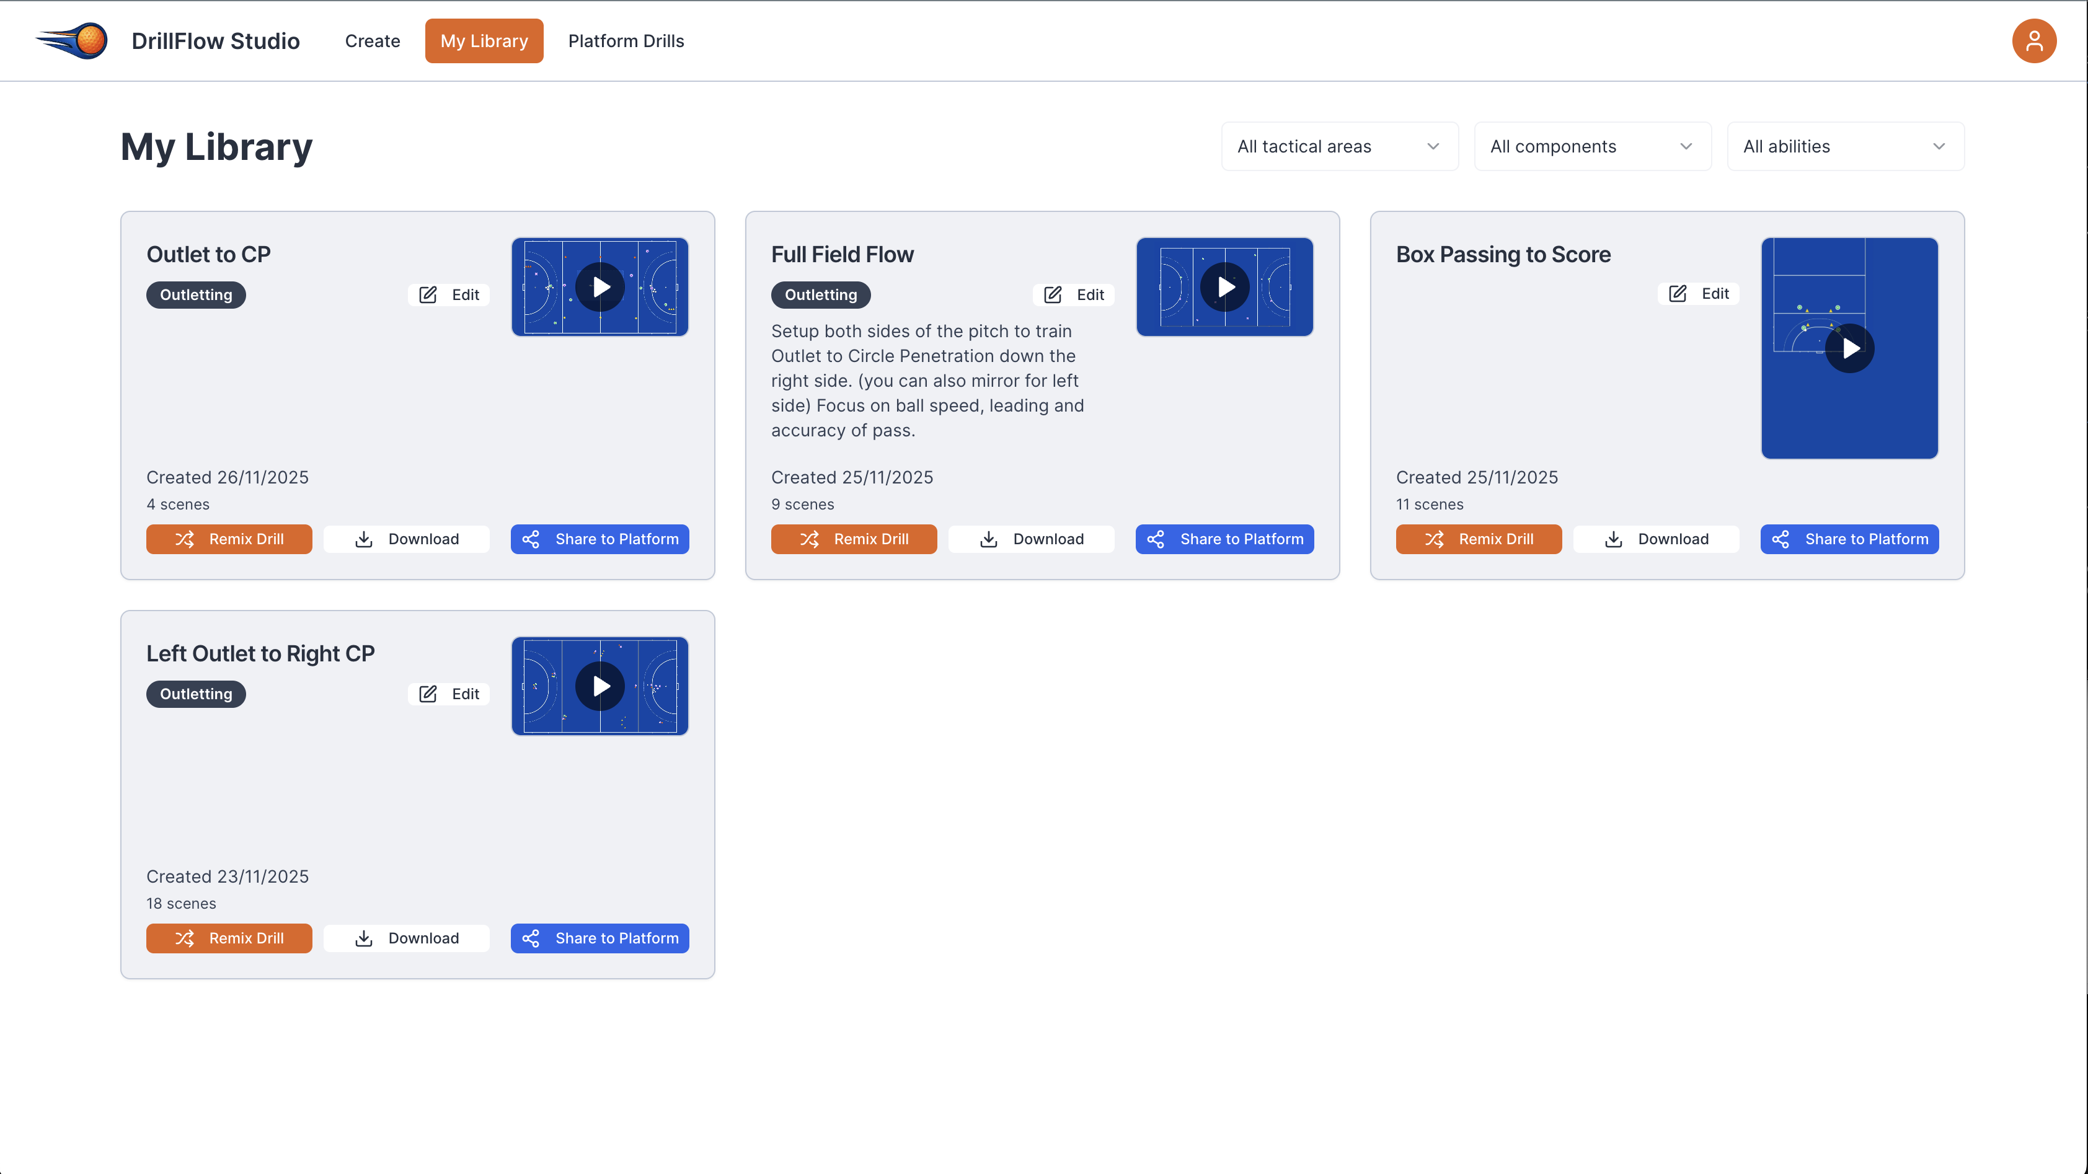
Task: Switch to Platform Drills tab
Action: point(626,40)
